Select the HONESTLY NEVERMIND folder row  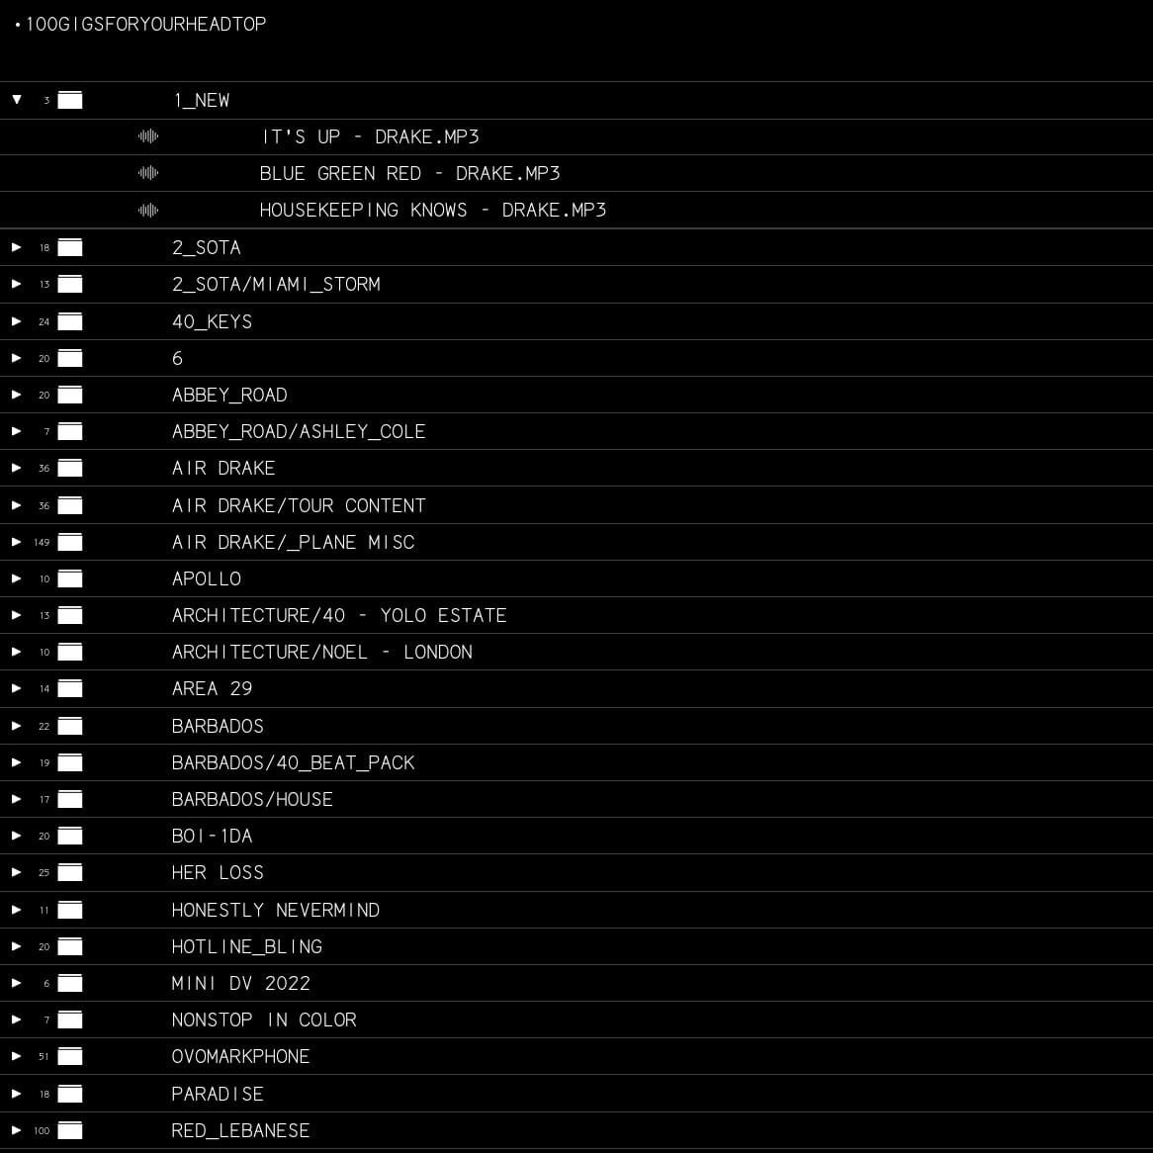(275, 910)
